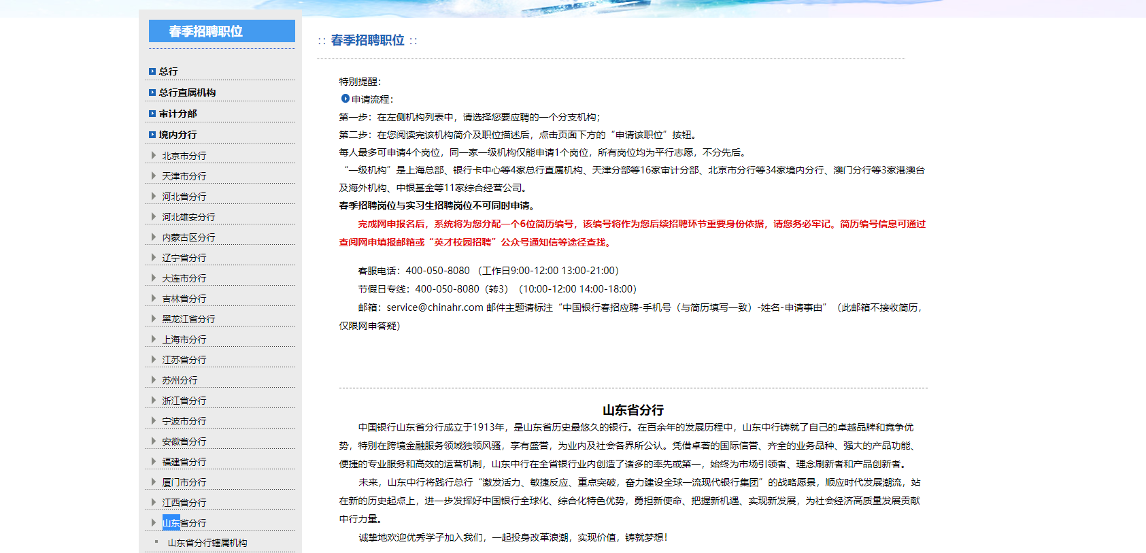Viewport: 1146px width, 553px height.
Task: Open the 总行直属机构 category
Action: (x=188, y=93)
